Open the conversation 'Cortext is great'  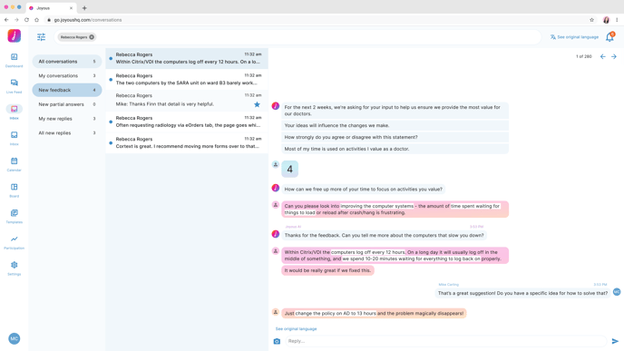[x=187, y=142]
